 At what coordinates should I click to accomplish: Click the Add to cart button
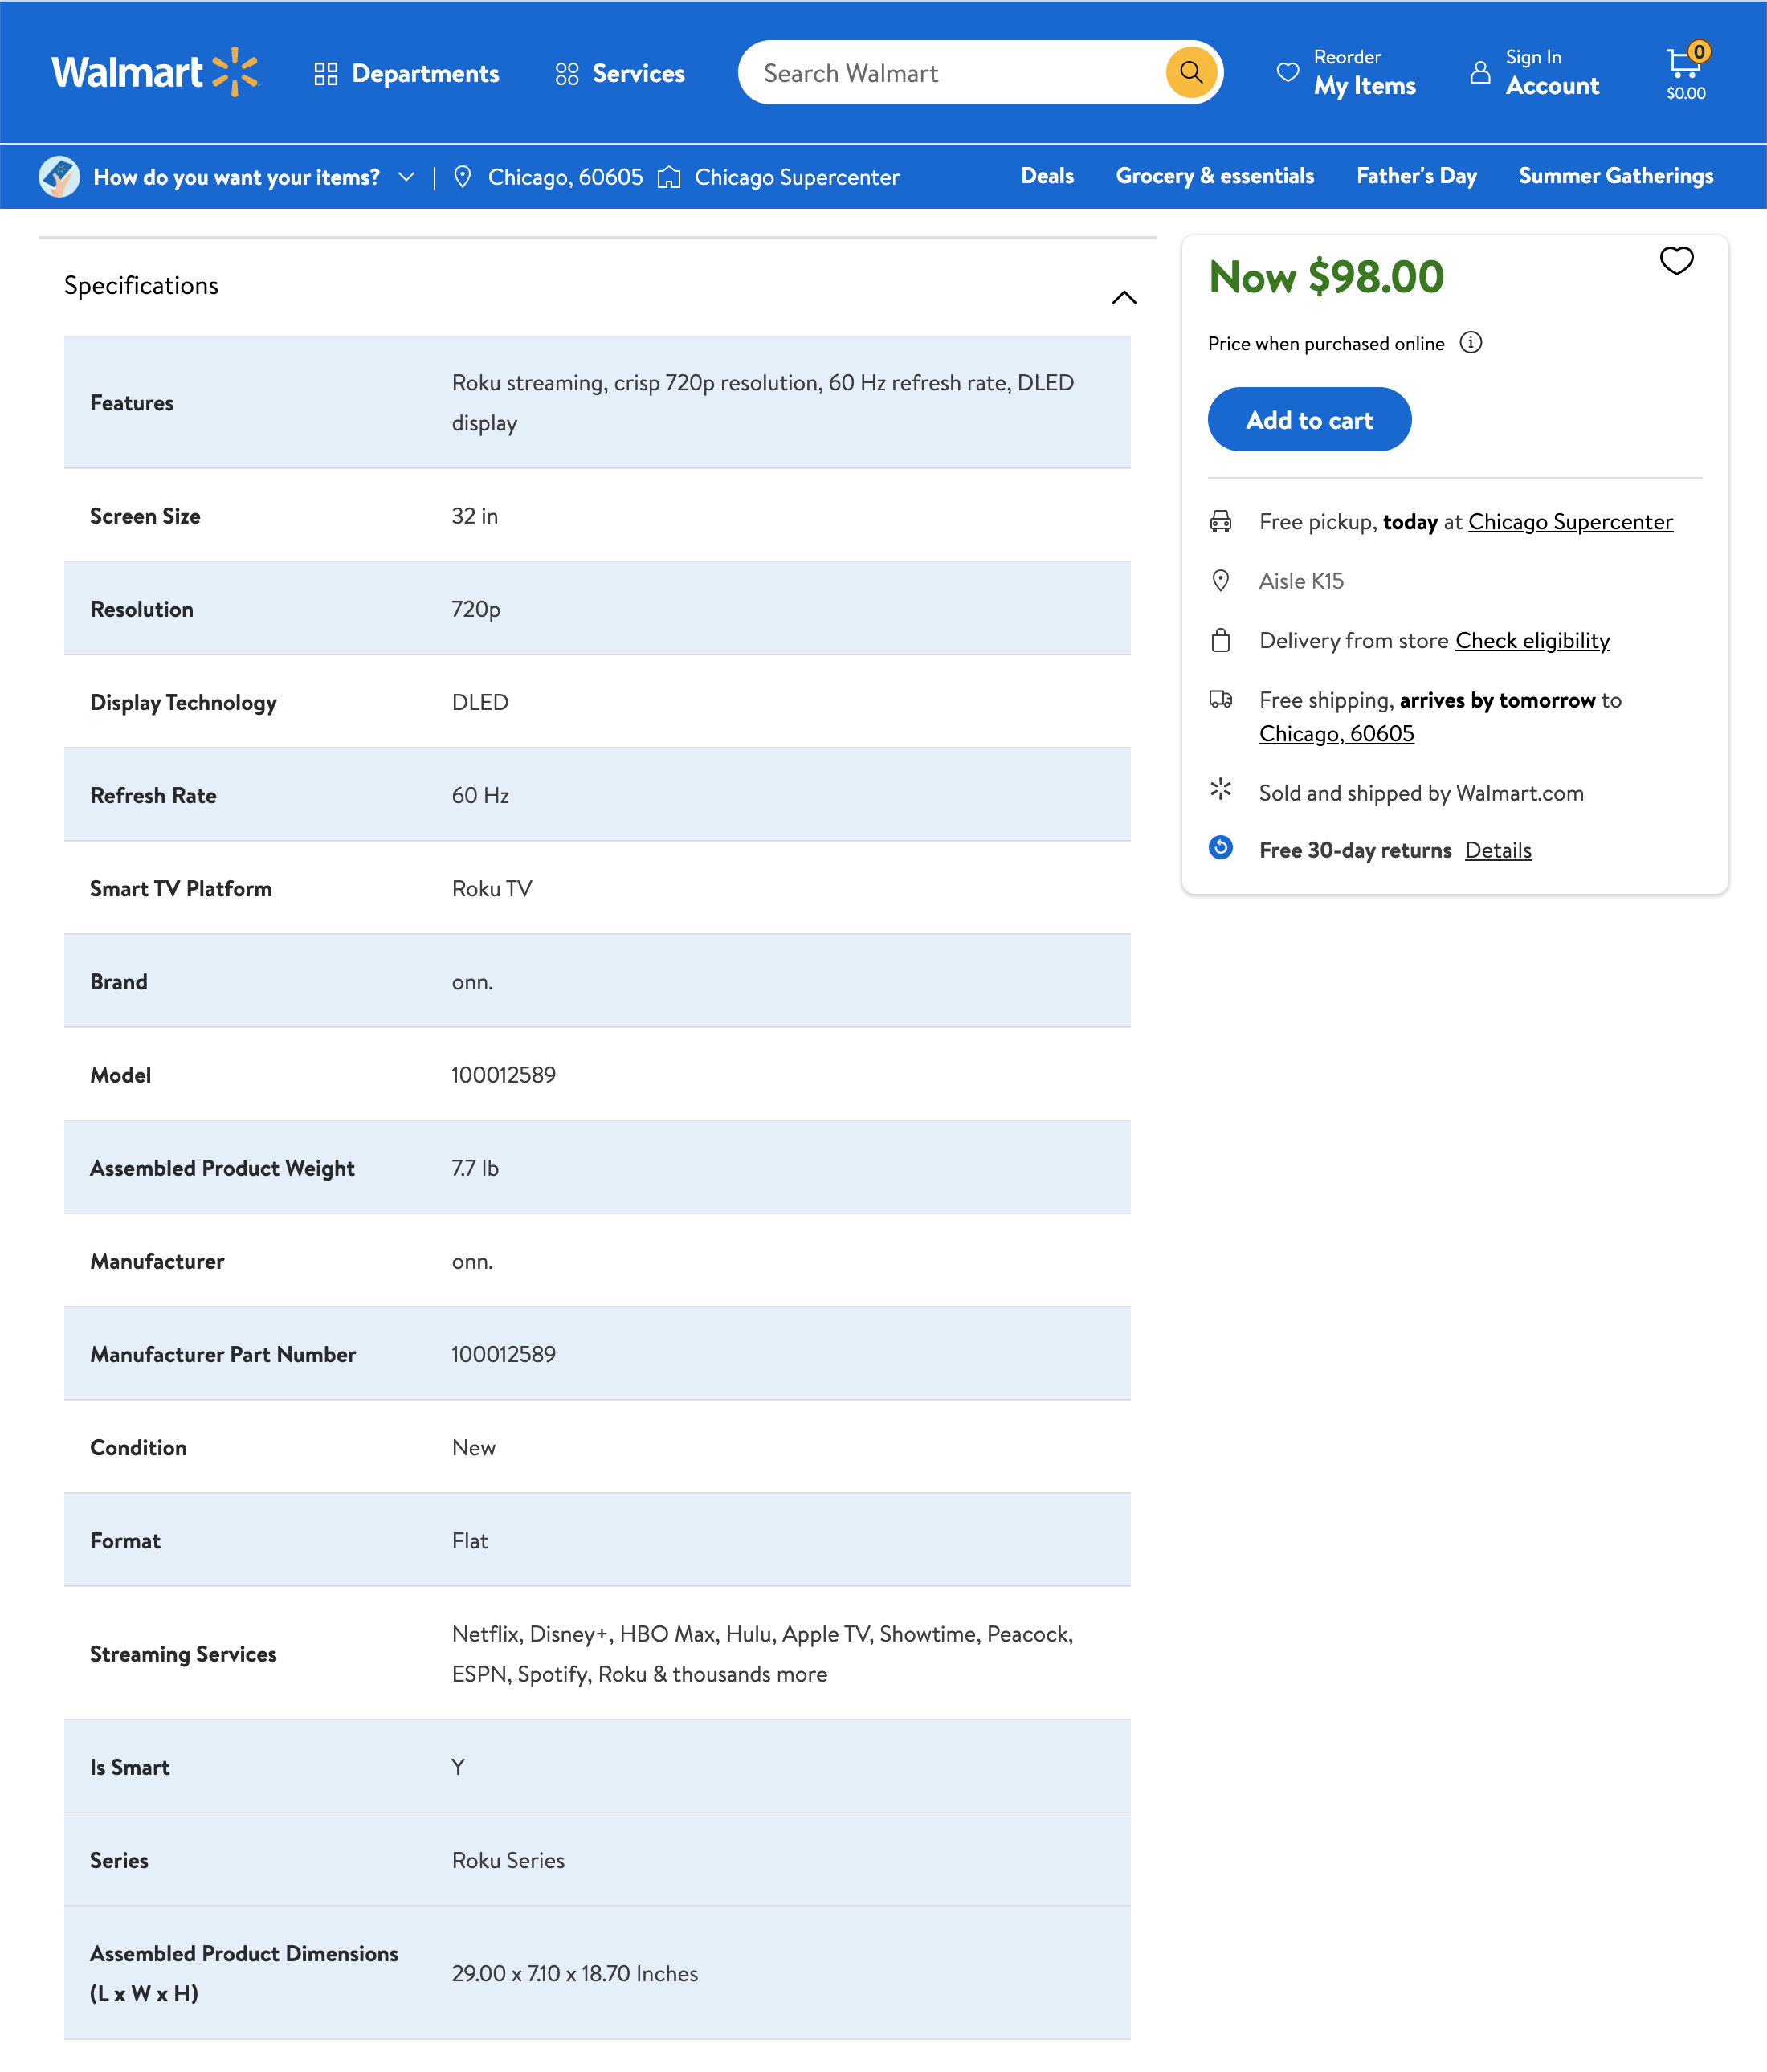coord(1309,419)
